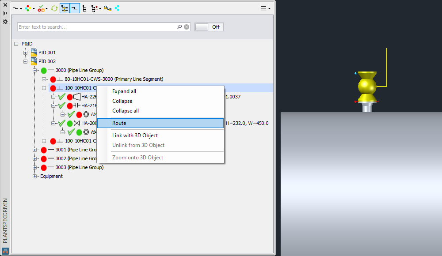Click valve symbol icon on HA-200 row
Viewport: 442px width, 256px height.
point(76,123)
